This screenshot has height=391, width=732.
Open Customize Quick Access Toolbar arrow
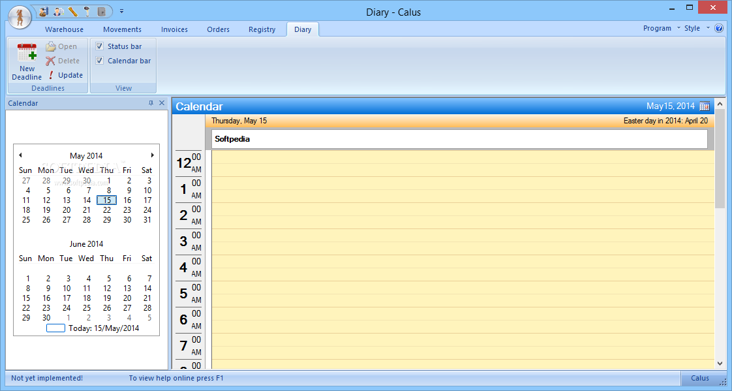(121, 11)
